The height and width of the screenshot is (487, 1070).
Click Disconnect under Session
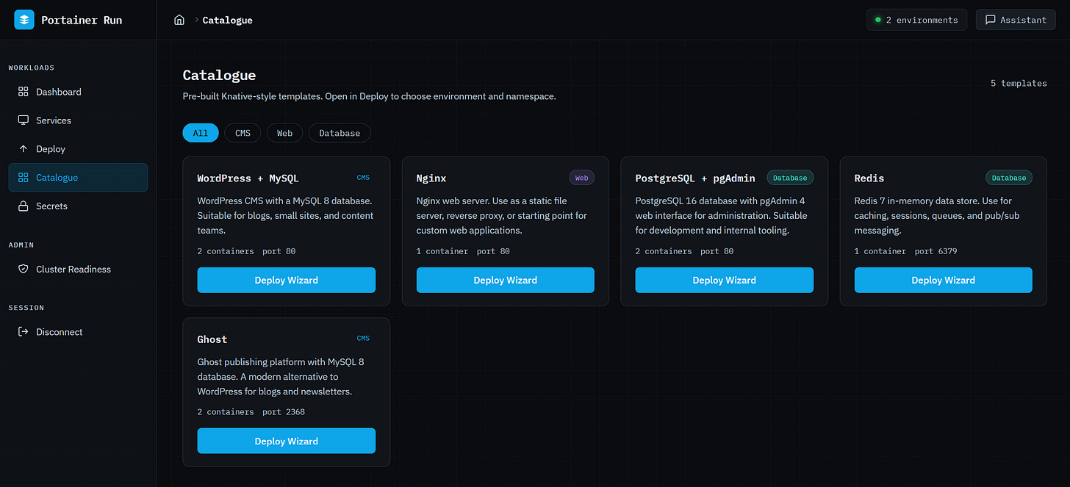point(78,332)
